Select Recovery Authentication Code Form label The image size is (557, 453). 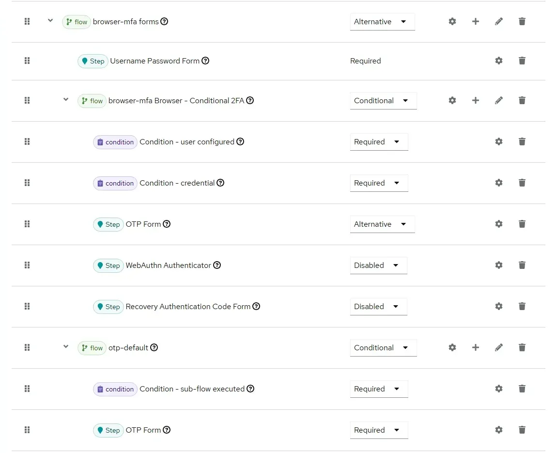tap(188, 307)
